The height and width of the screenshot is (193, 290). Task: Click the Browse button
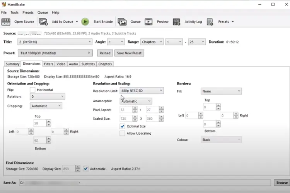(x=282, y=183)
